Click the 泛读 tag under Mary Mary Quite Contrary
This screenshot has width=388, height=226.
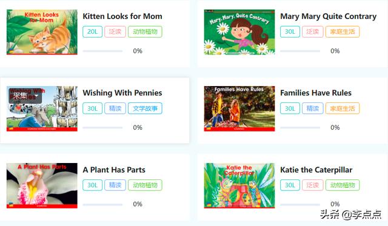click(x=313, y=32)
